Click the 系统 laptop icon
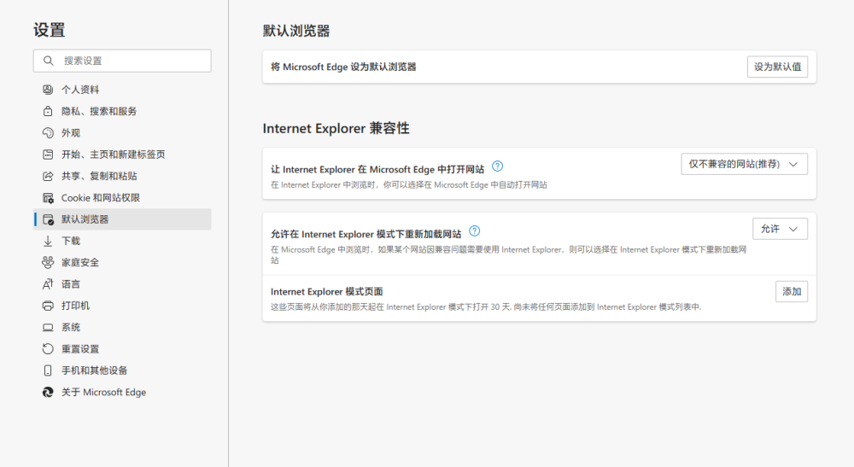 coord(48,327)
